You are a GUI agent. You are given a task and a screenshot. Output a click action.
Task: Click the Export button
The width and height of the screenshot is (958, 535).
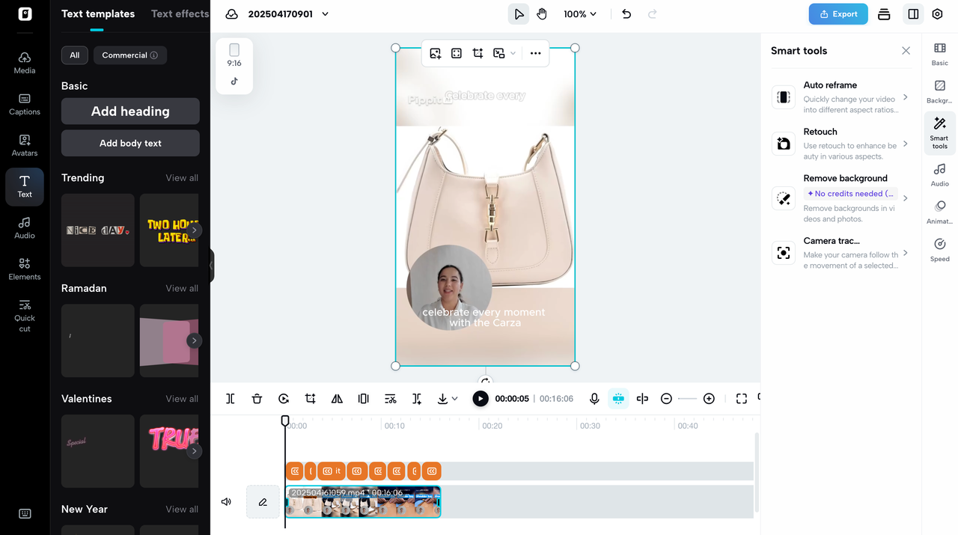[x=838, y=13]
